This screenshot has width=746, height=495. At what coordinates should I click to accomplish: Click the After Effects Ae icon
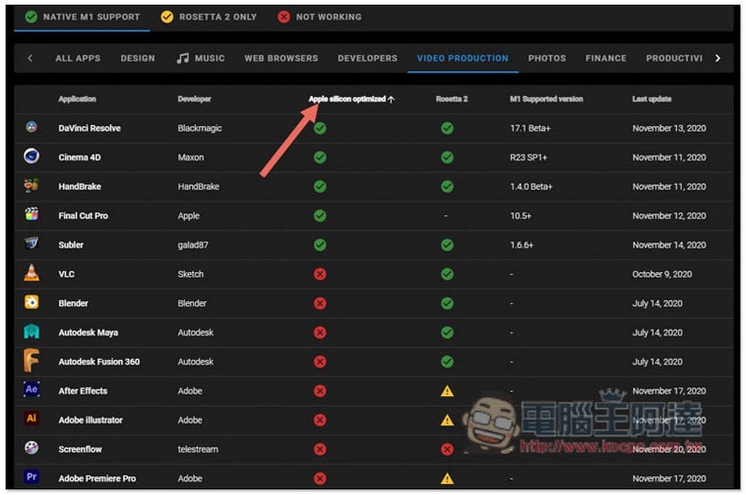pos(32,389)
